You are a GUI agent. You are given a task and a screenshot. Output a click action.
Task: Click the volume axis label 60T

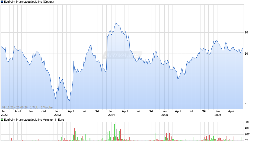tap(247, 122)
